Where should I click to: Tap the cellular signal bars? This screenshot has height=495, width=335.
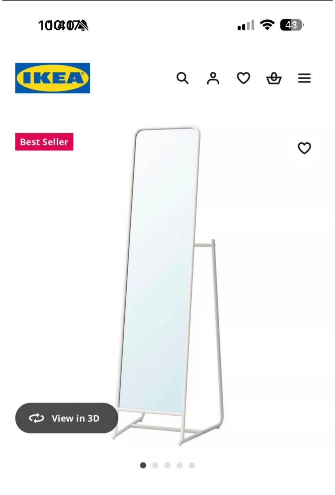click(x=246, y=25)
